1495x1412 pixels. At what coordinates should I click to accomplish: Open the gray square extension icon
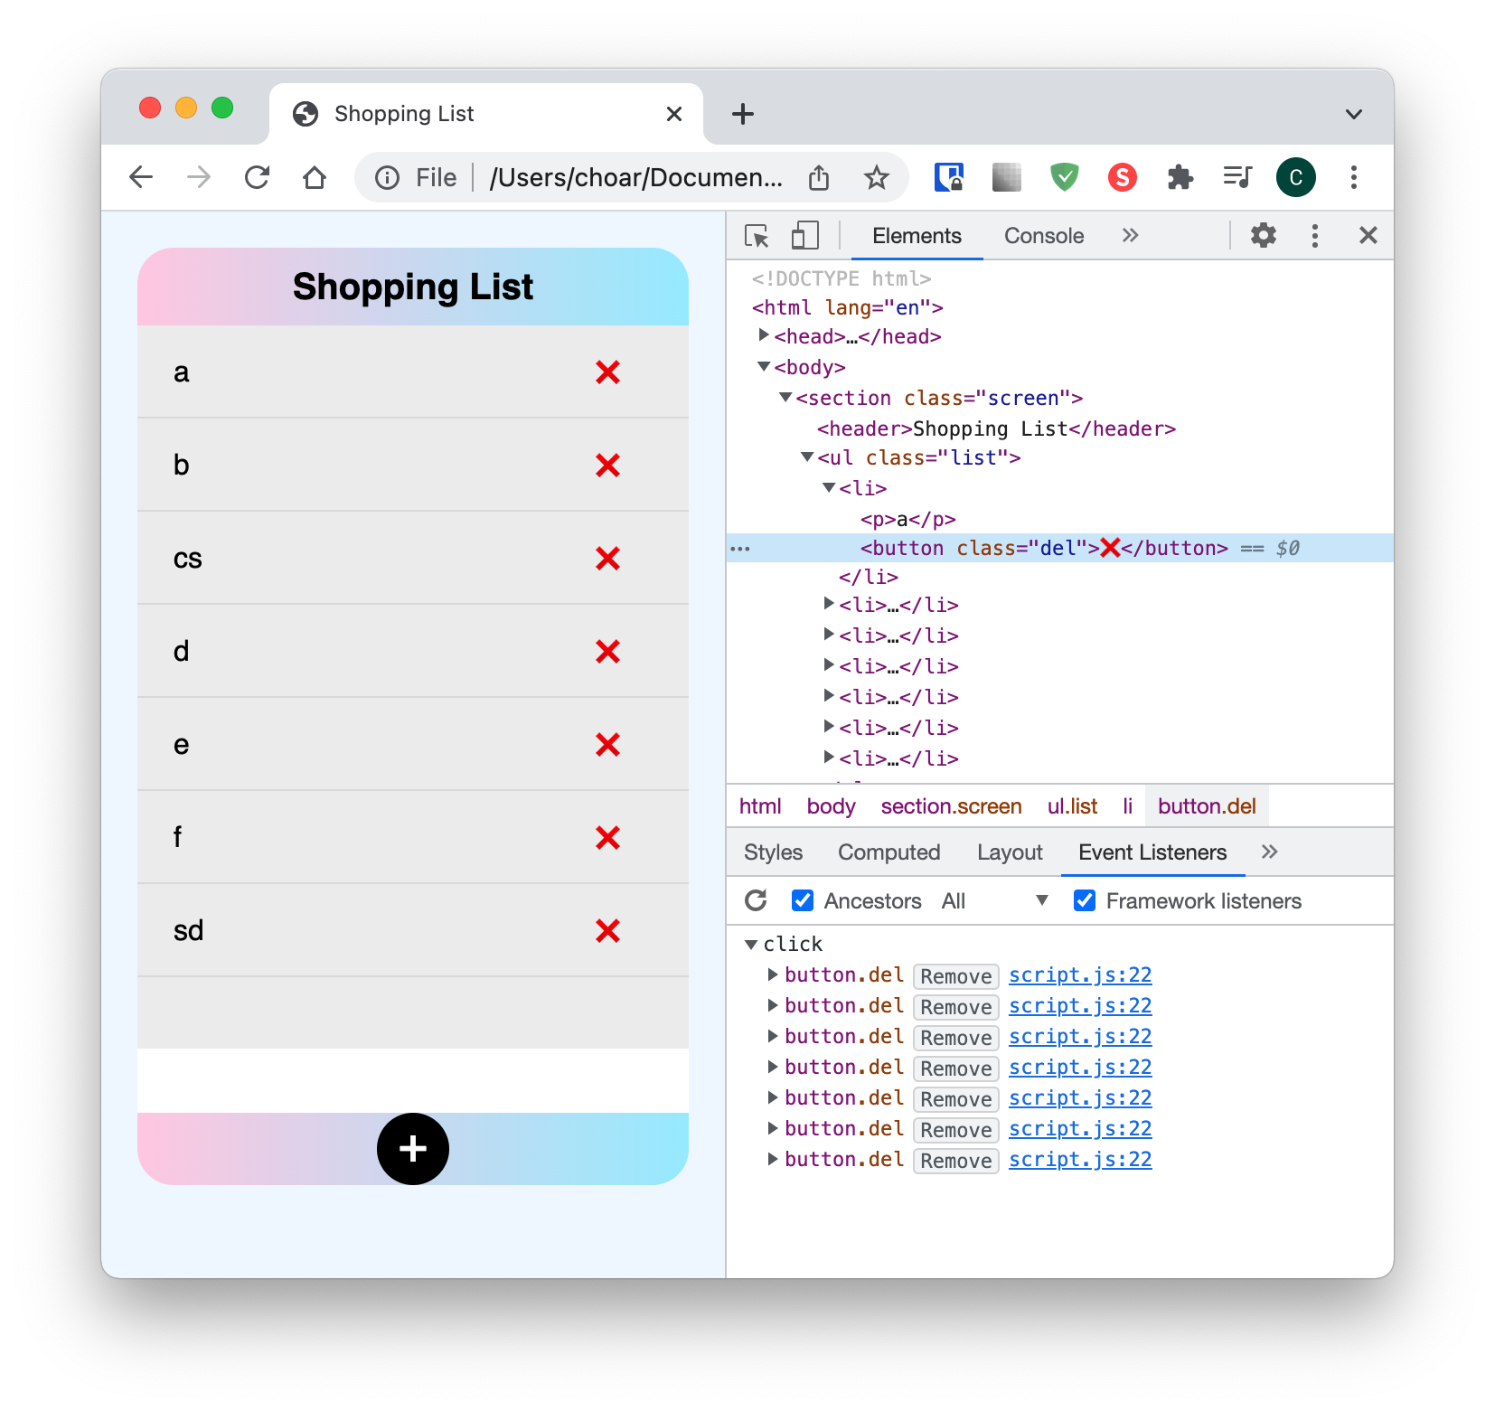pos(1007,177)
